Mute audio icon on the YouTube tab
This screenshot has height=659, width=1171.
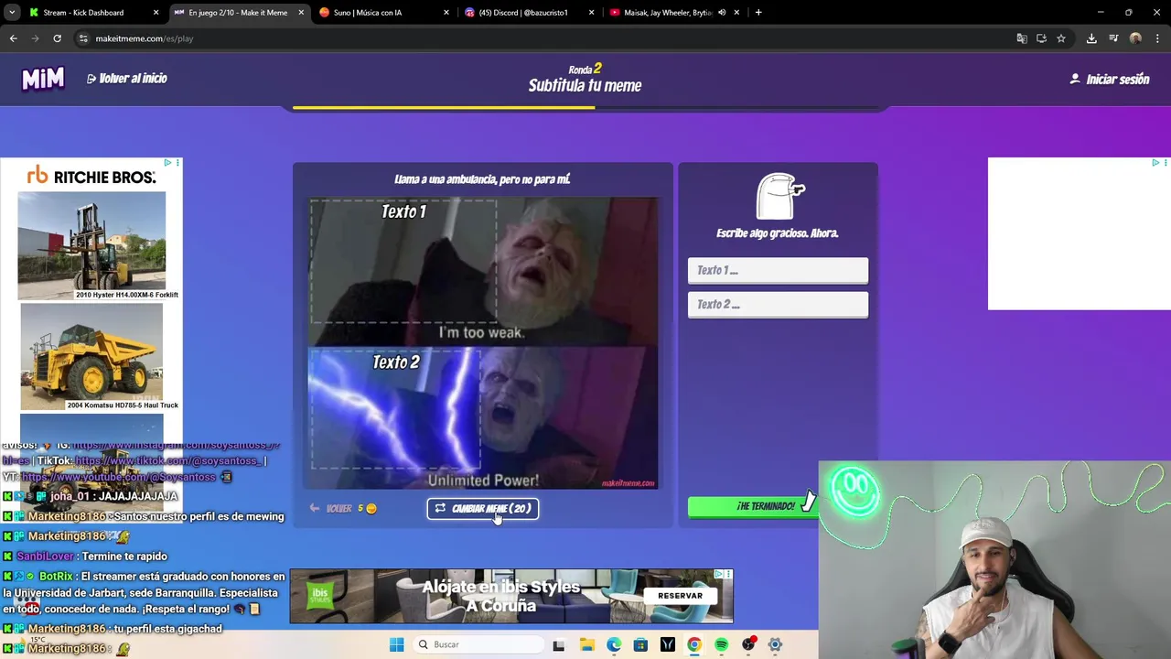pos(722,13)
